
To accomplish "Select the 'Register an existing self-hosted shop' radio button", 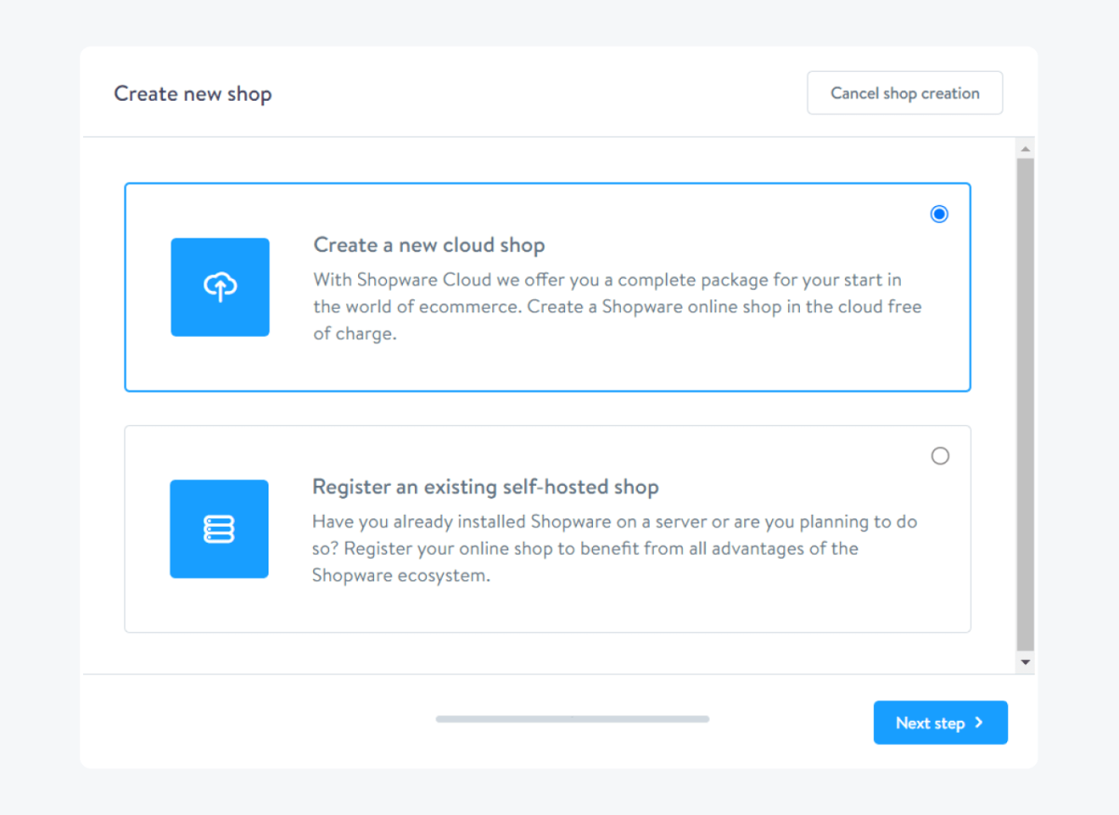I will pos(939,455).
